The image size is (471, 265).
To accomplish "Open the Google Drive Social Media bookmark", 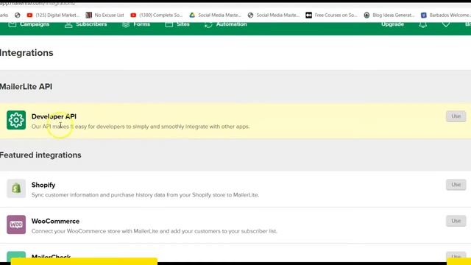I will (215, 15).
